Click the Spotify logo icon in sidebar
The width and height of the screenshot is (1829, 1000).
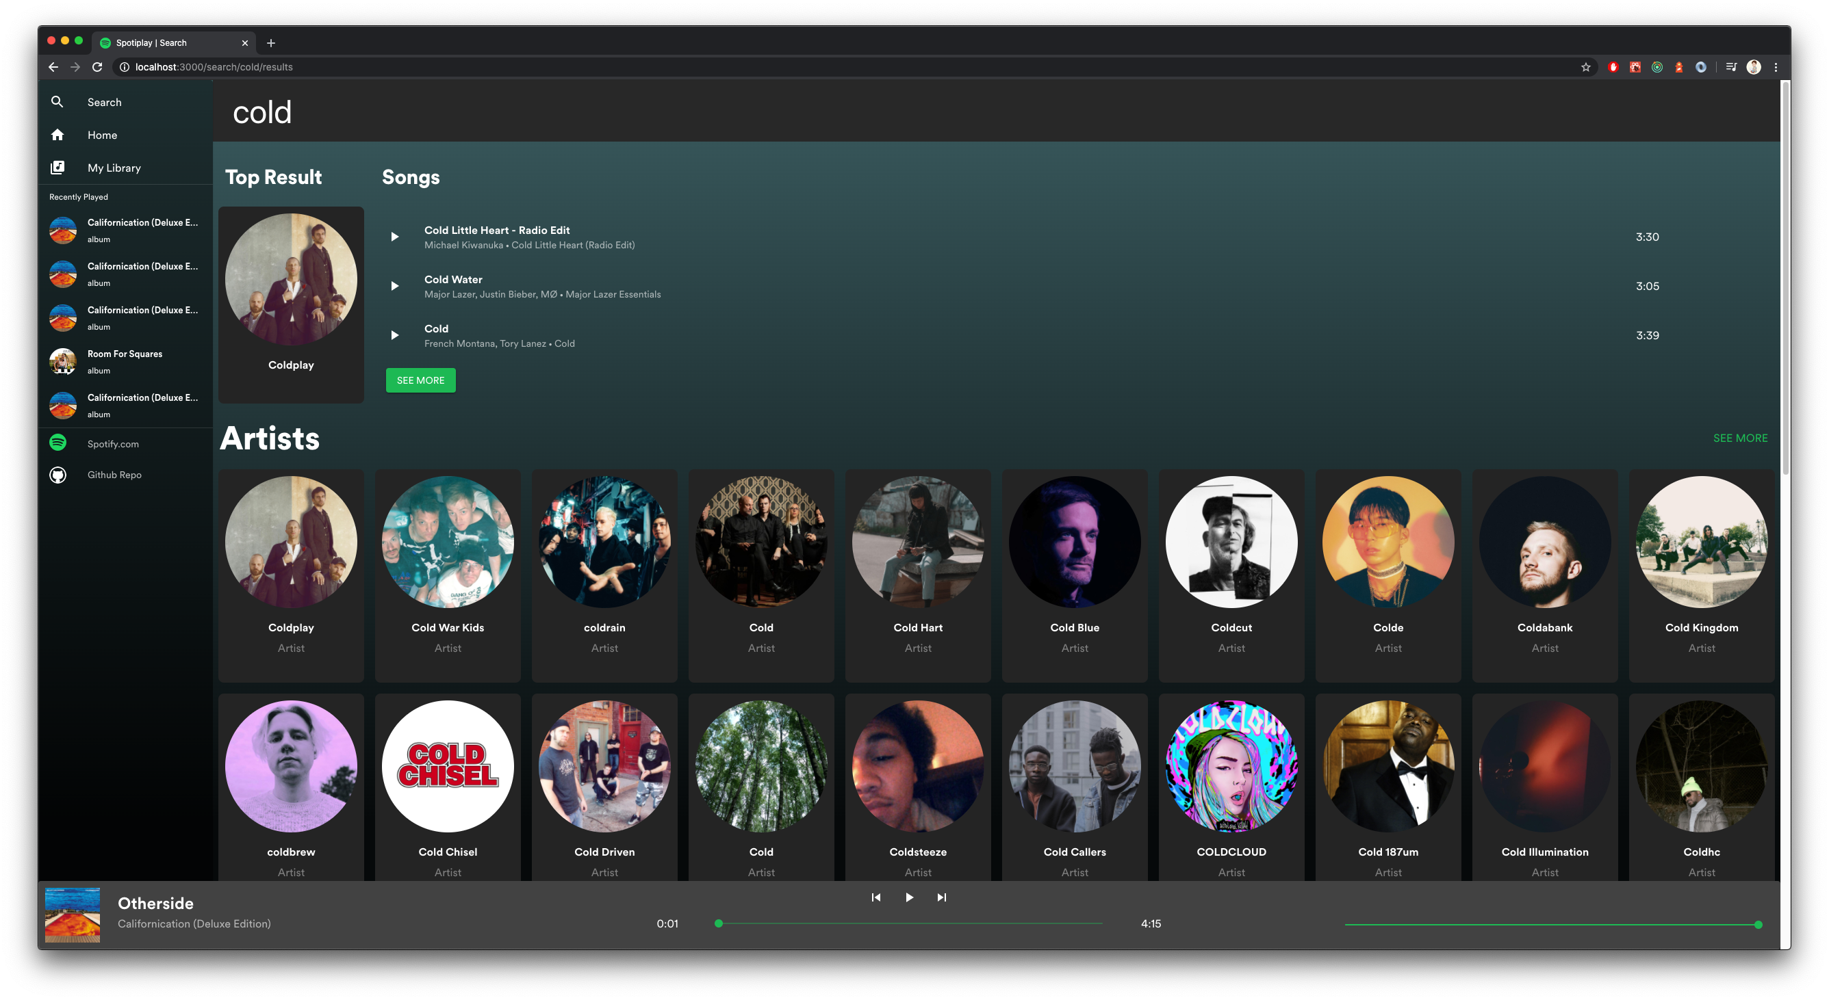coord(57,444)
